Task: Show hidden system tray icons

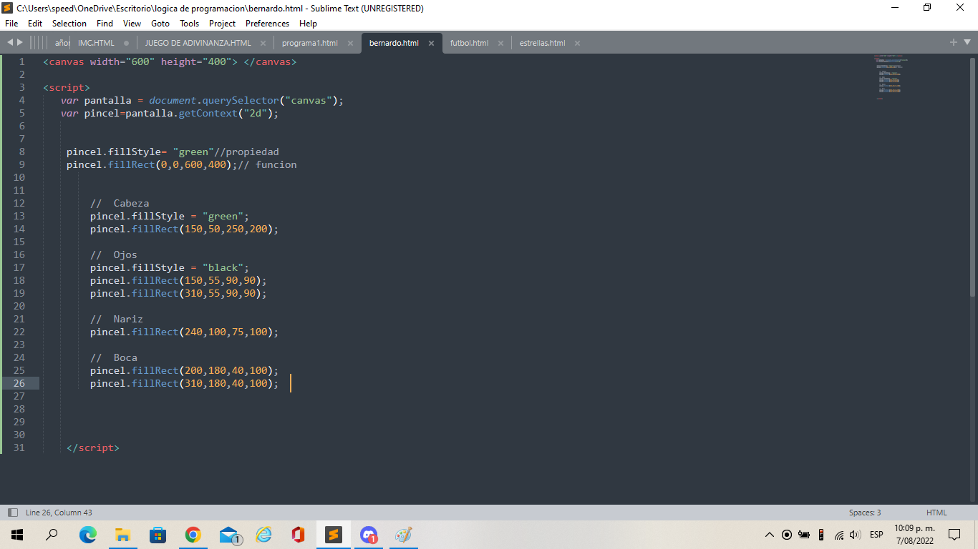Action: tap(770, 535)
